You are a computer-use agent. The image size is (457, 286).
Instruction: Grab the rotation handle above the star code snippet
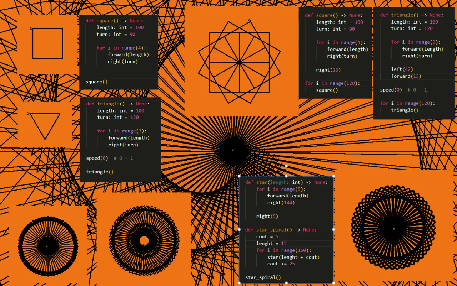(x=286, y=166)
